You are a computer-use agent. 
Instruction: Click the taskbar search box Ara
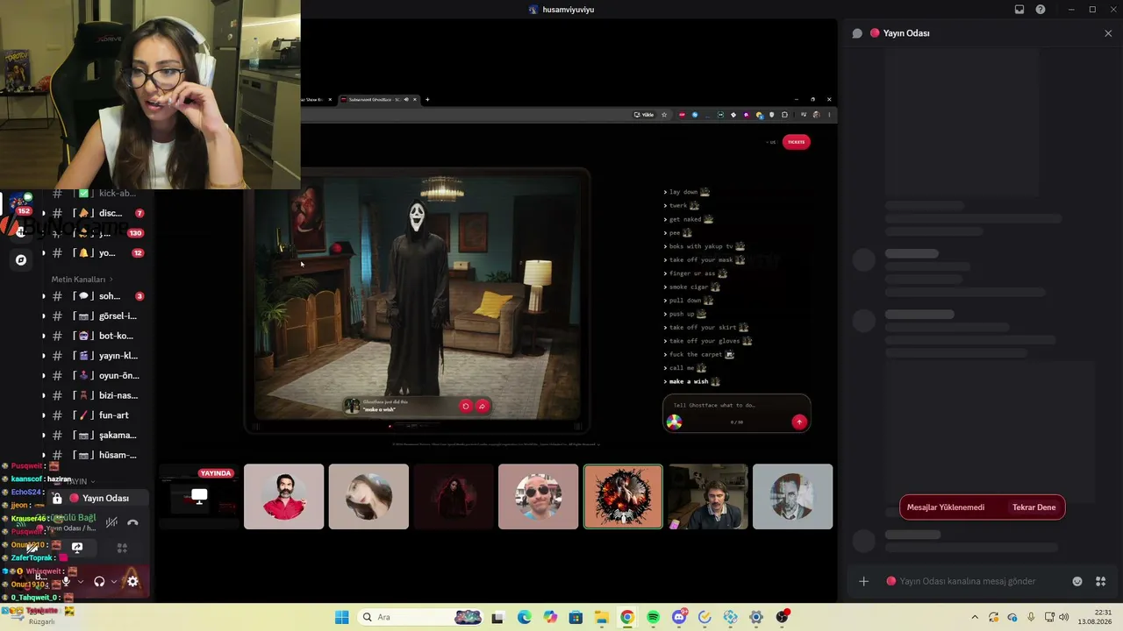[x=422, y=617]
